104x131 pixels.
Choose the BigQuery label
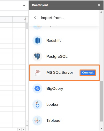point(55,88)
